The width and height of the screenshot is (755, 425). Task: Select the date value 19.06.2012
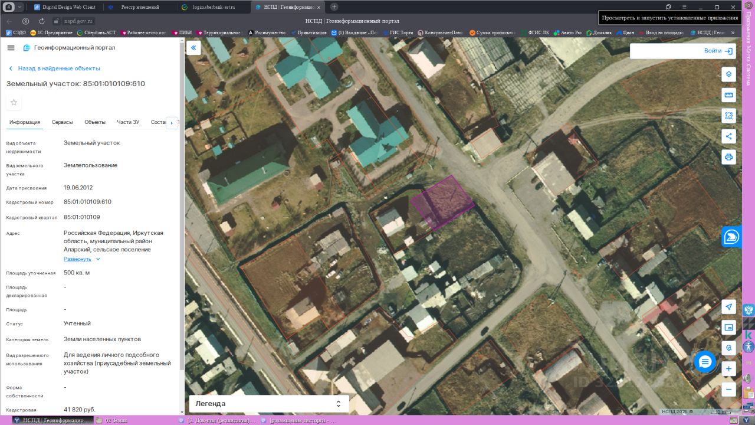[x=78, y=187]
